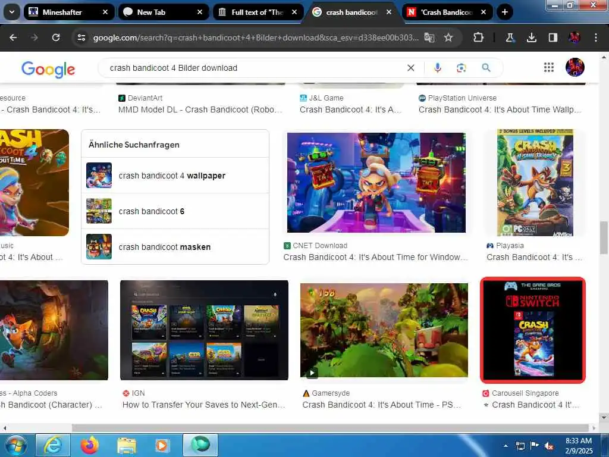Open the DeviantArt MMD Model link
Screen dimensions: 609x457
[200, 109]
